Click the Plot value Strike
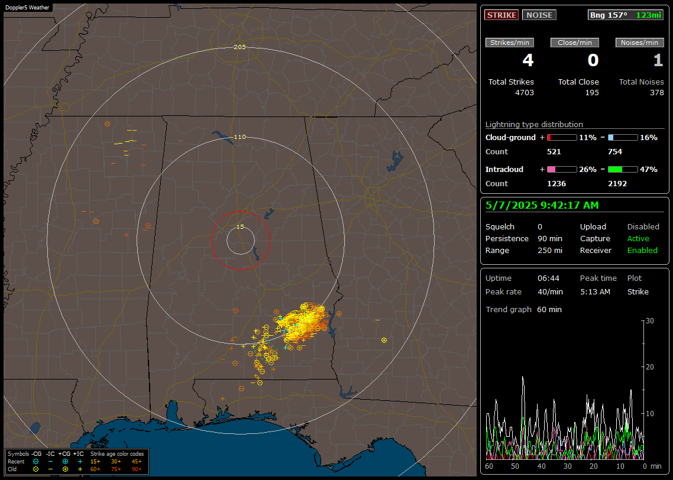Viewport: 673px width, 480px height. coord(638,291)
